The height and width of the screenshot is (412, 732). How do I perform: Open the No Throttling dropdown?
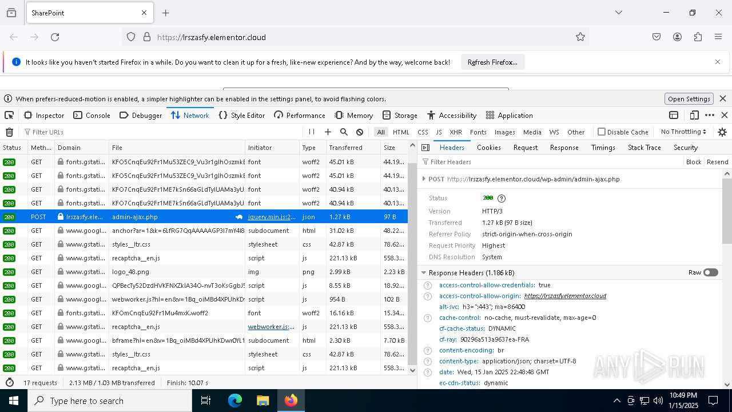point(683,132)
